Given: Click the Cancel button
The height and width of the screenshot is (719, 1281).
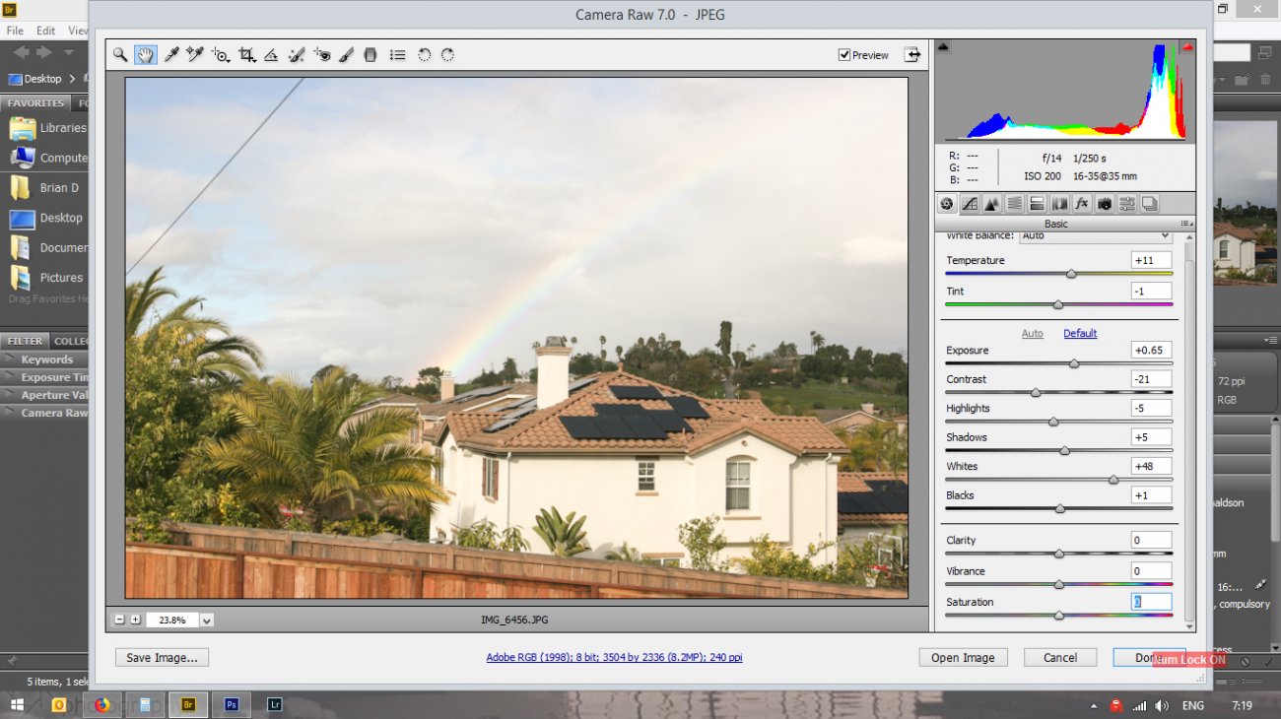Looking at the screenshot, I should pyautogui.click(x=1060, y=657).
